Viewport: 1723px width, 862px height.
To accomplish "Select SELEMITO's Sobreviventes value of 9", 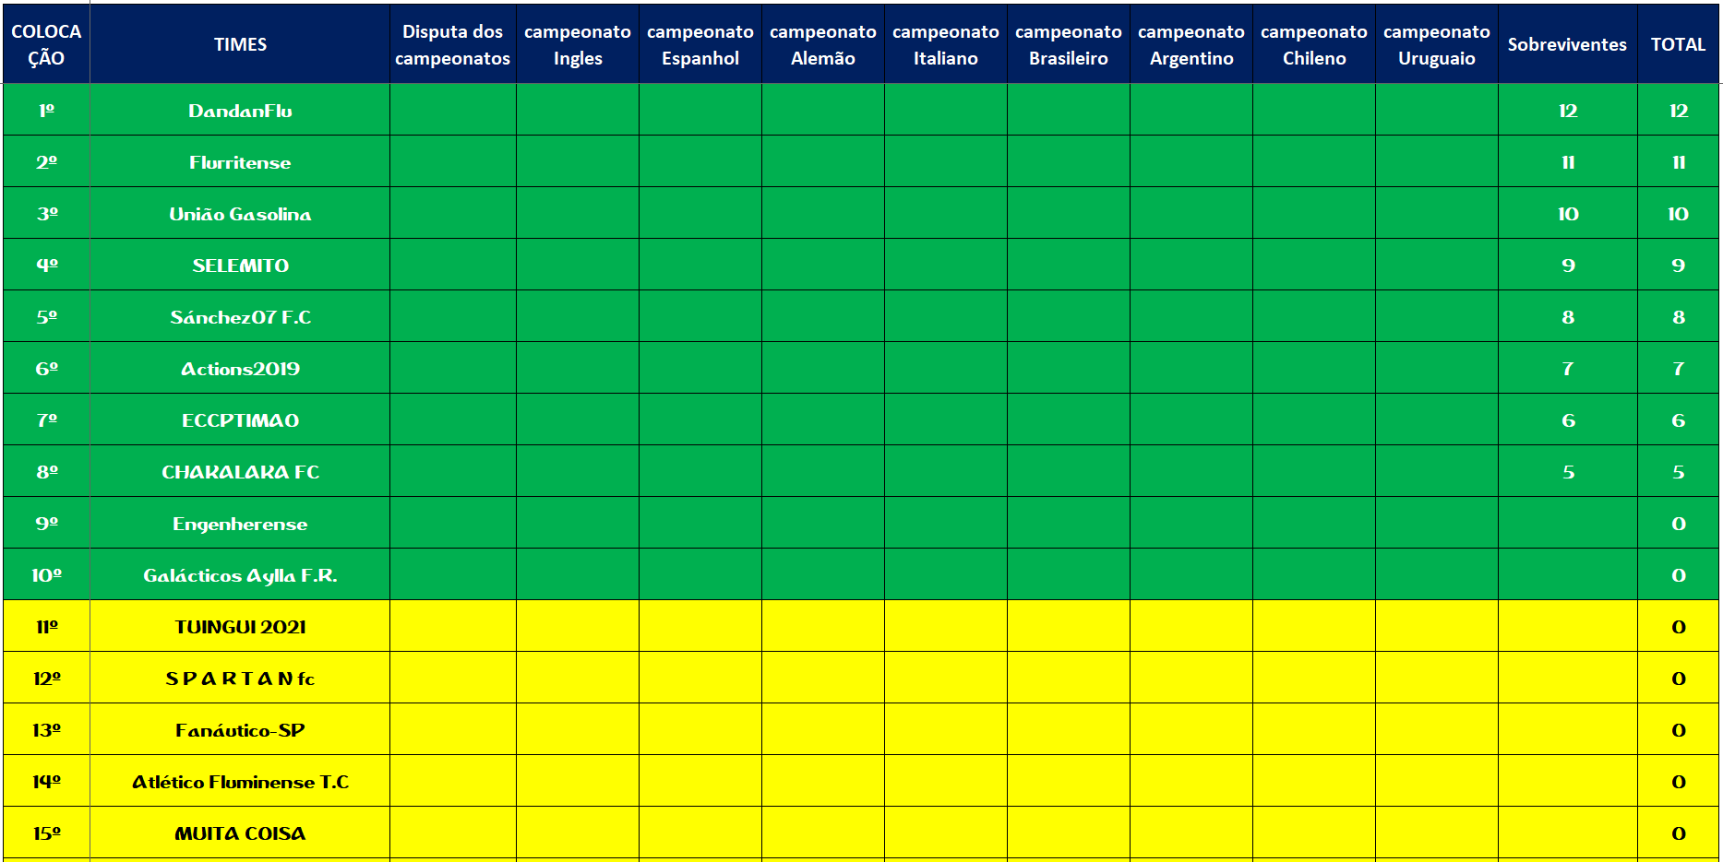I will click(x=1567, y=266).
